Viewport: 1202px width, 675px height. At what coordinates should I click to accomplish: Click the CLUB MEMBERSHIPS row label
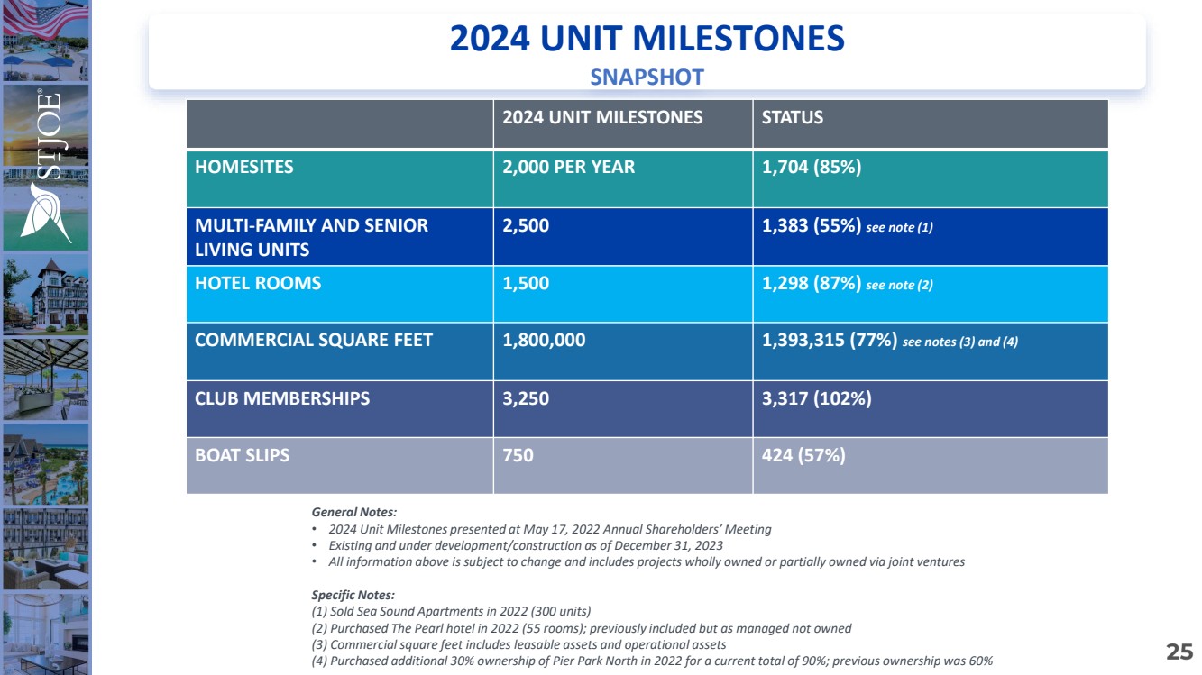(282, 398)
